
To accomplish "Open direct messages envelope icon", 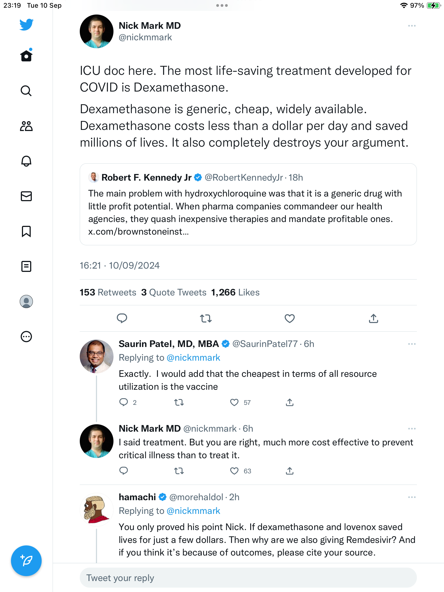I will point(26,196).
